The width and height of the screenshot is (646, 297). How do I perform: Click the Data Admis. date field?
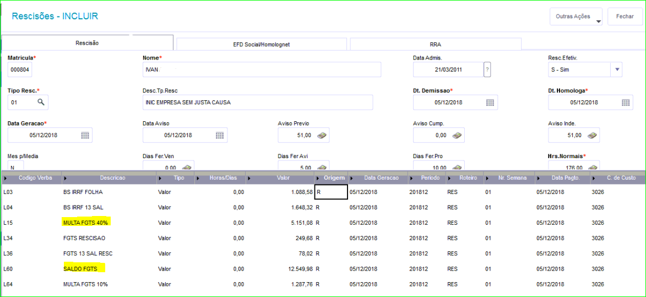click(448, 69)
